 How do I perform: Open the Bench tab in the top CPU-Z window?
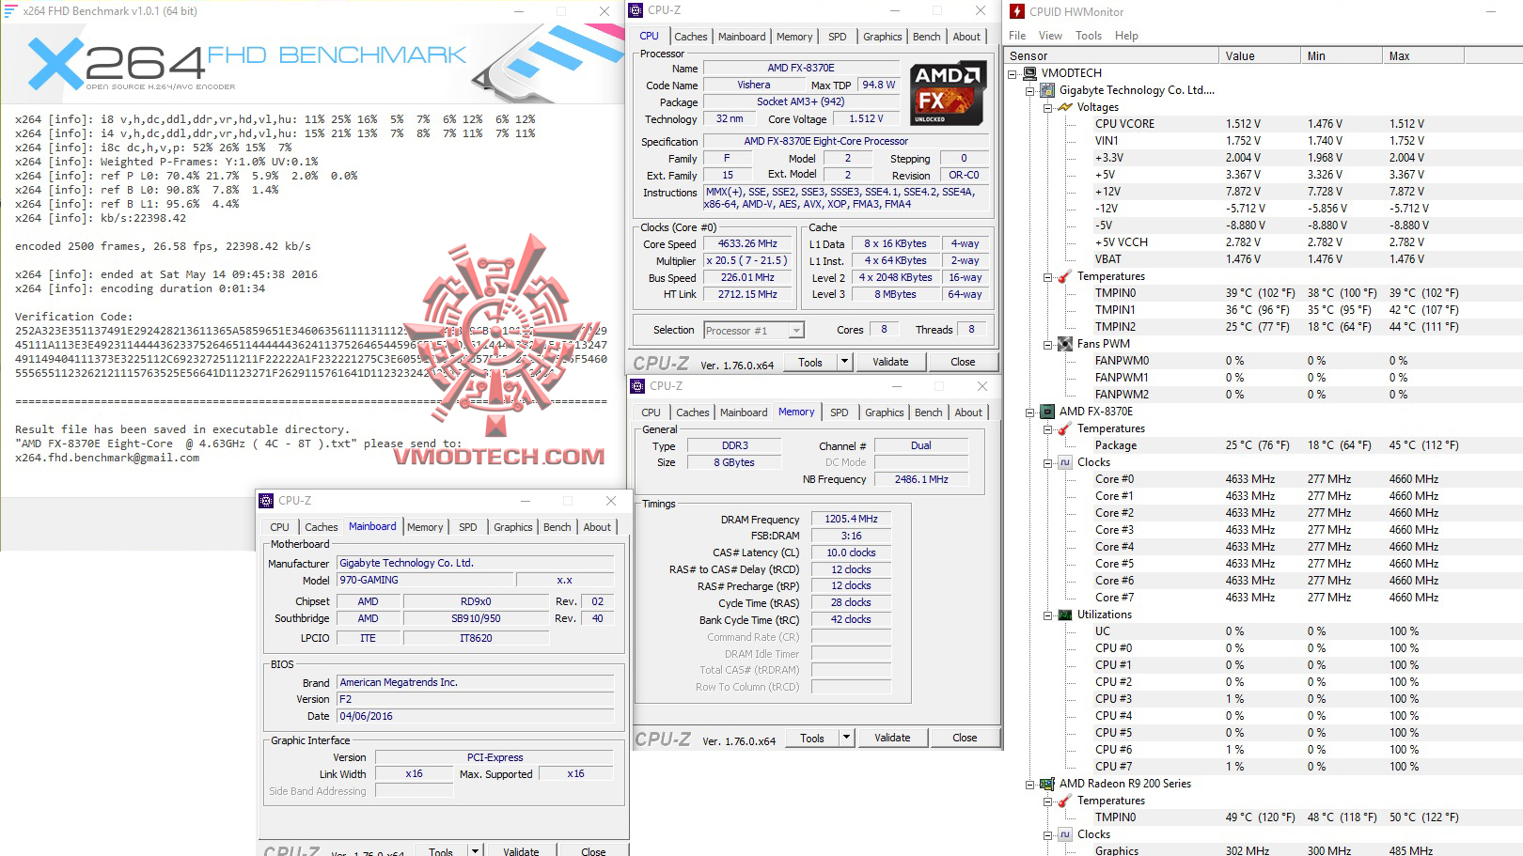pyautogui.click(x=927, y=37)
